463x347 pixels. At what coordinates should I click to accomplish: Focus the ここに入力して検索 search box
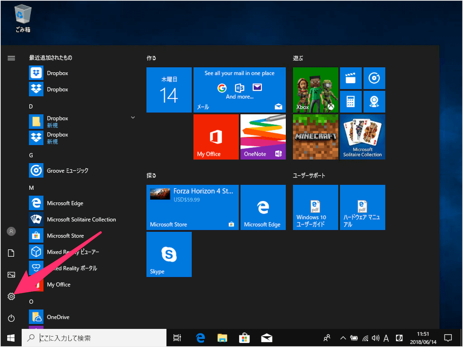click(94, 338)
